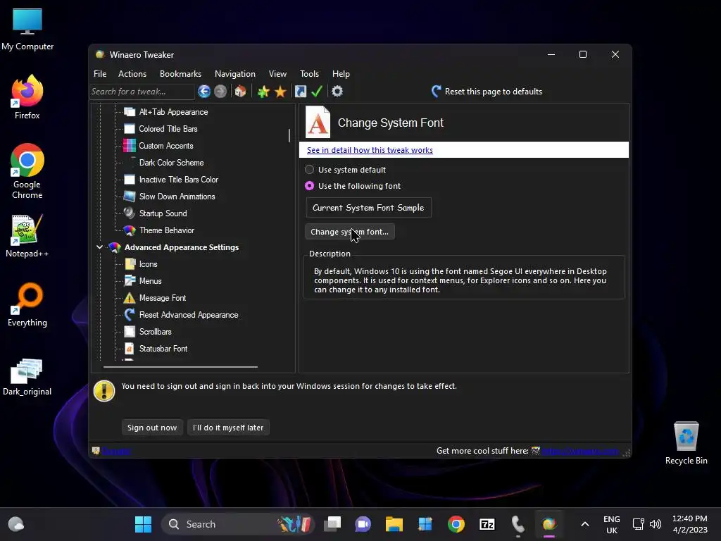Click the Reset Advanced Appearance arrow icon
The height and width of the screenshot is (541, 721).
pos(130,315)
